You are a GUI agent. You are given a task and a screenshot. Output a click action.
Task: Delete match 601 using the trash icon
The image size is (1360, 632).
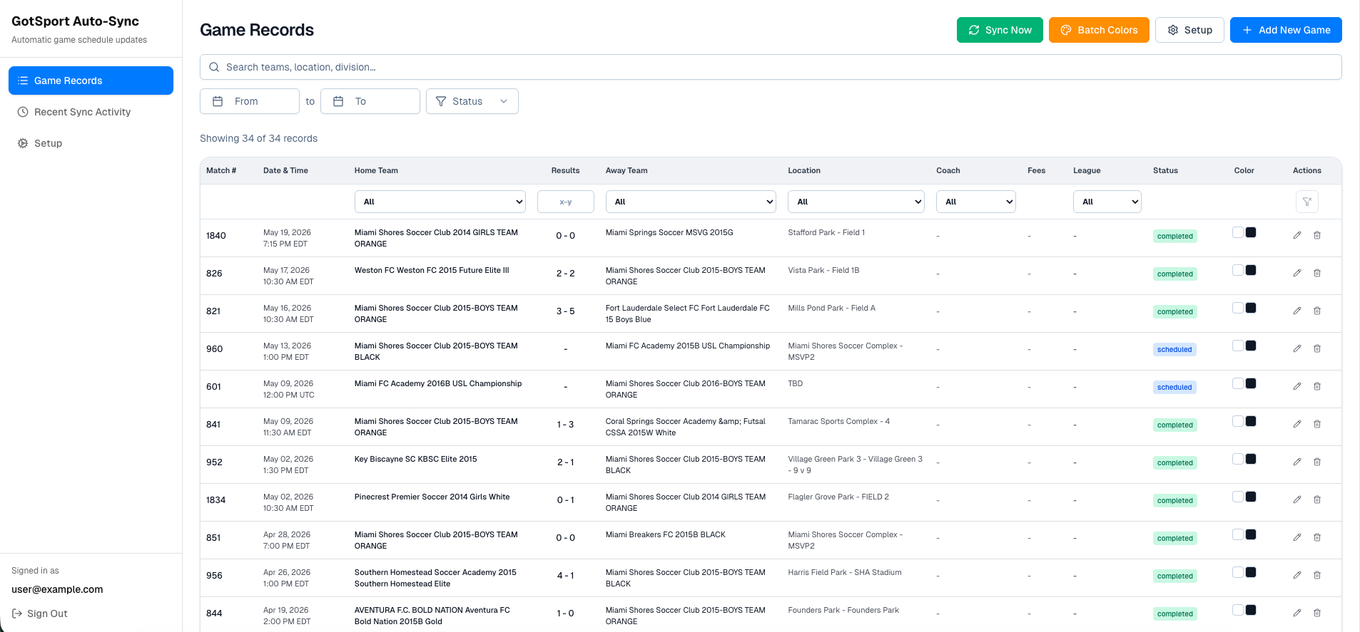click(x=1317, y=386)
